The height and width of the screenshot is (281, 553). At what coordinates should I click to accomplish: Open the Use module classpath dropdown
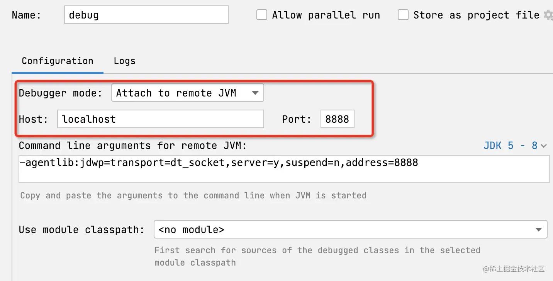[x=350, y=230]
